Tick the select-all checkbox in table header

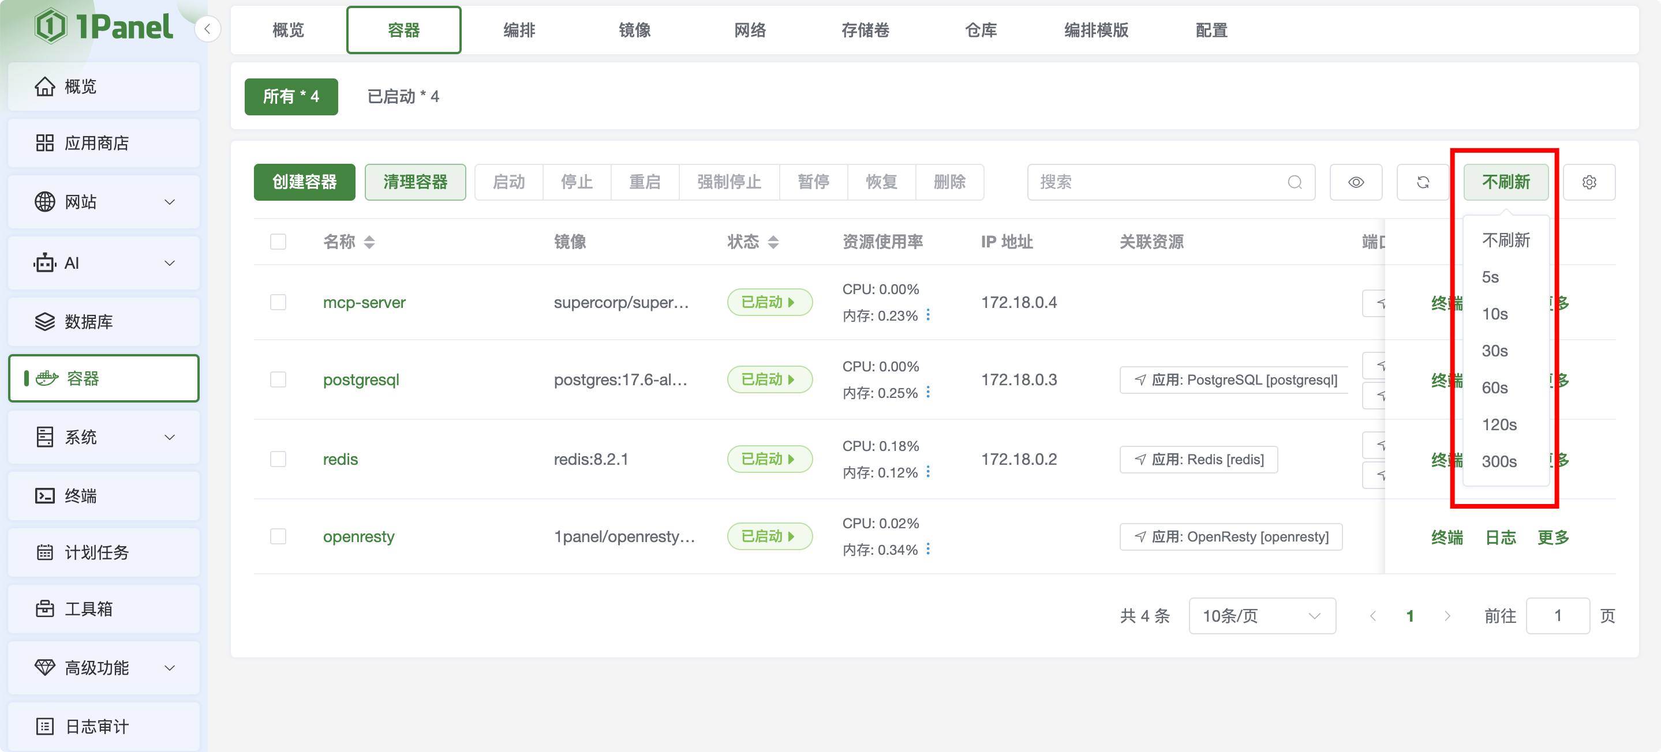coord(278,242)
